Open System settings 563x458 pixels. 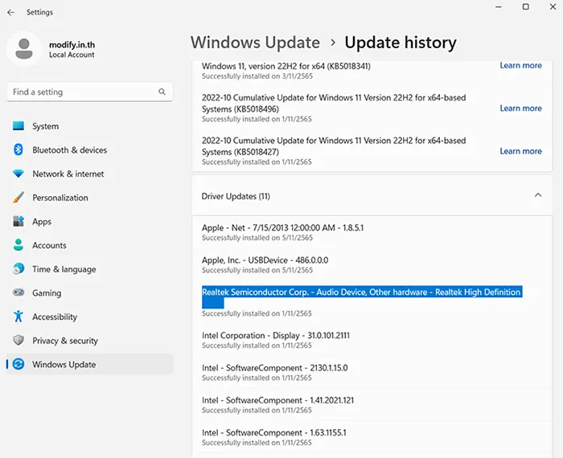(90, 126)
